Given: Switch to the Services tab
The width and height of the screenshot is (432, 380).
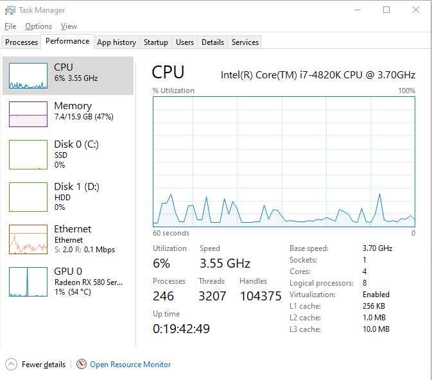Looking at the screenshot, I should click(x=245, y=42).
